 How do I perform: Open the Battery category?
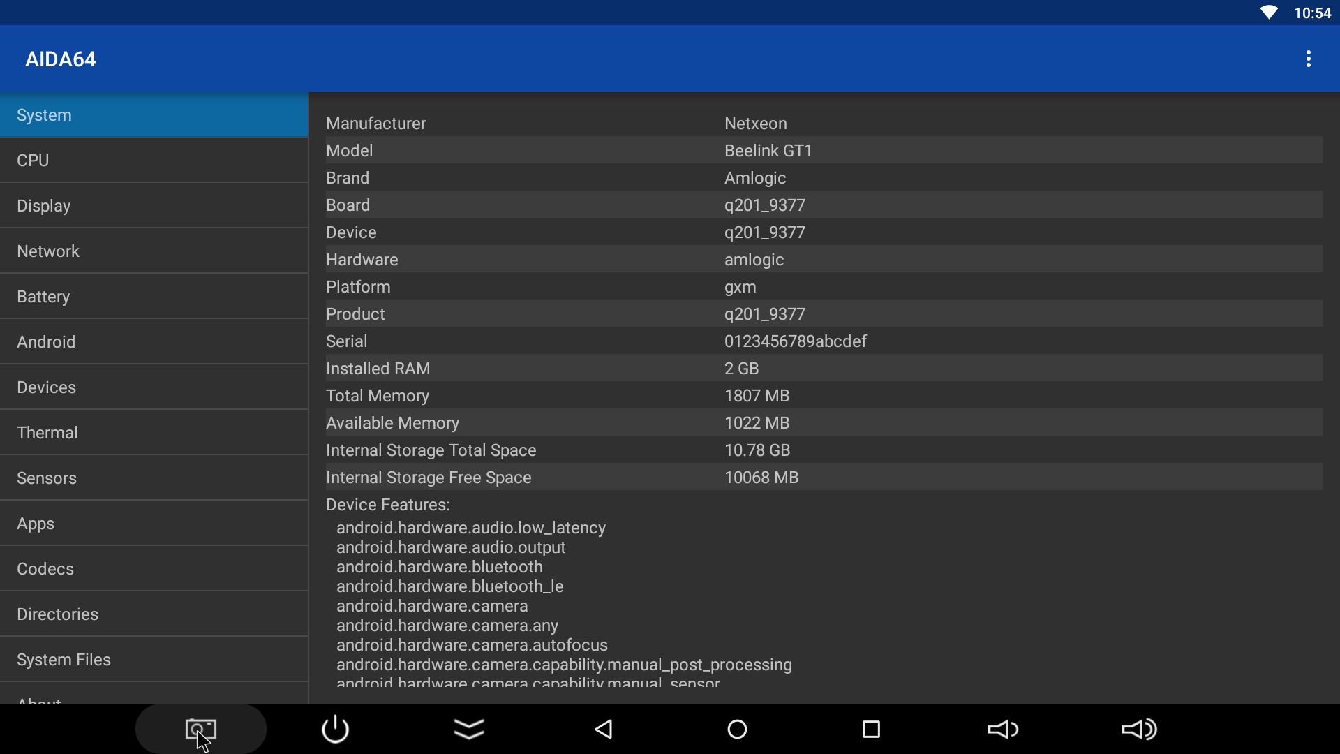[154, 297]
